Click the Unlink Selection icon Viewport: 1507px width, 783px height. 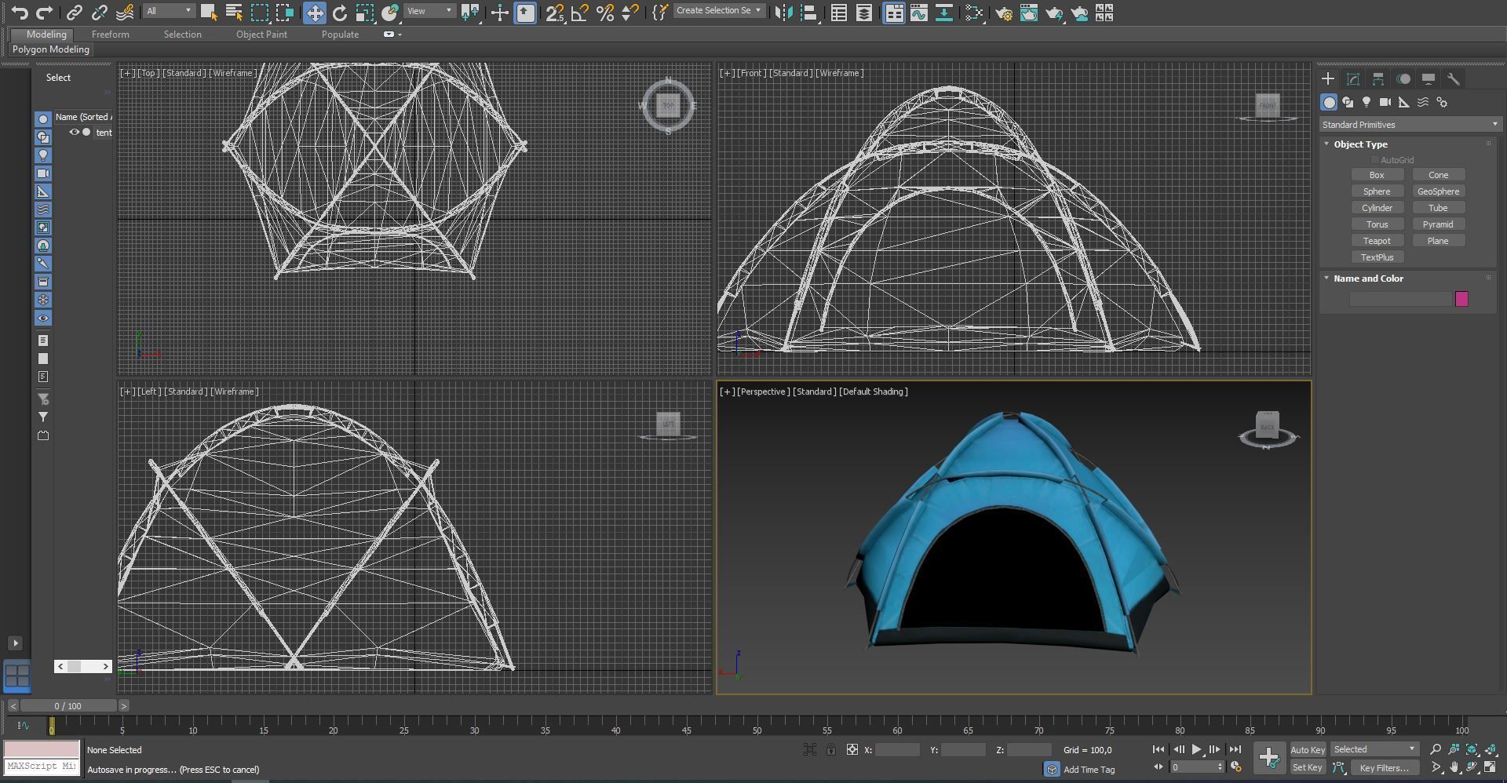[99, 13]
